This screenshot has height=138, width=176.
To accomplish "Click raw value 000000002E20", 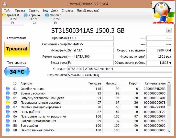I will (155, 112).
